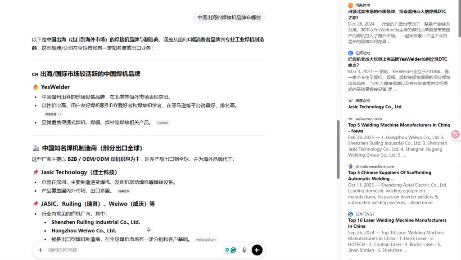
Task: Click the green Grammarly icon in input
Action: click(x=233, y=250)
